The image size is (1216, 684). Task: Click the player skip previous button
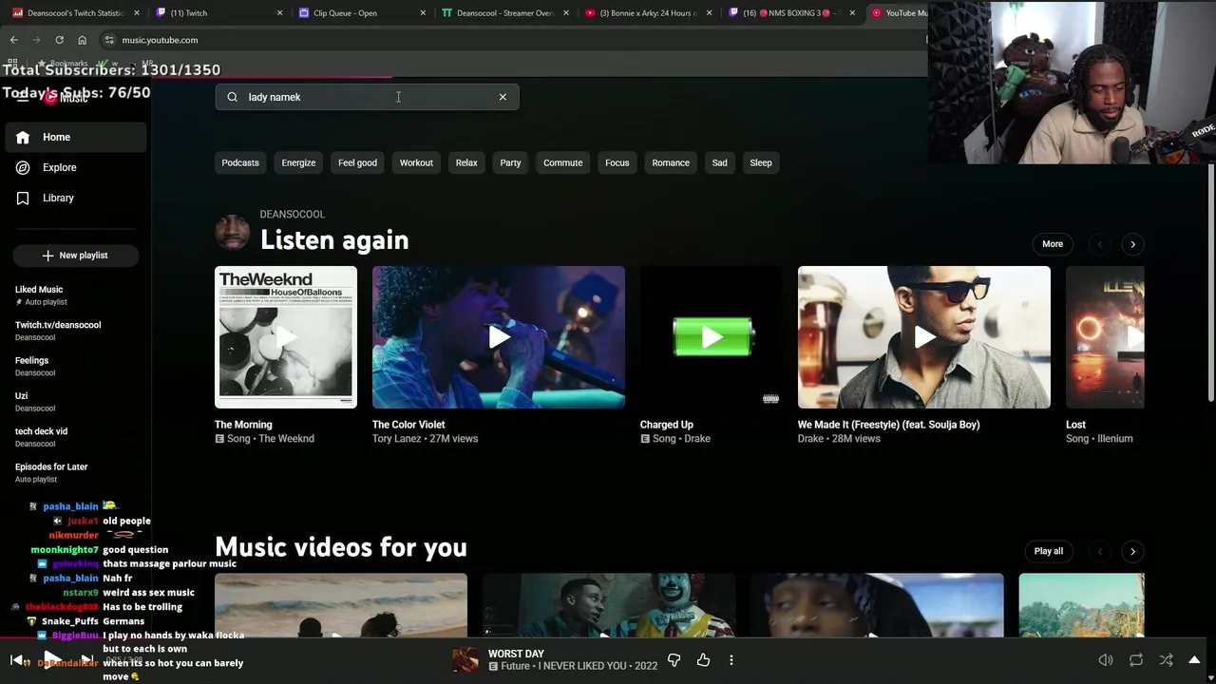coord(17,660)
